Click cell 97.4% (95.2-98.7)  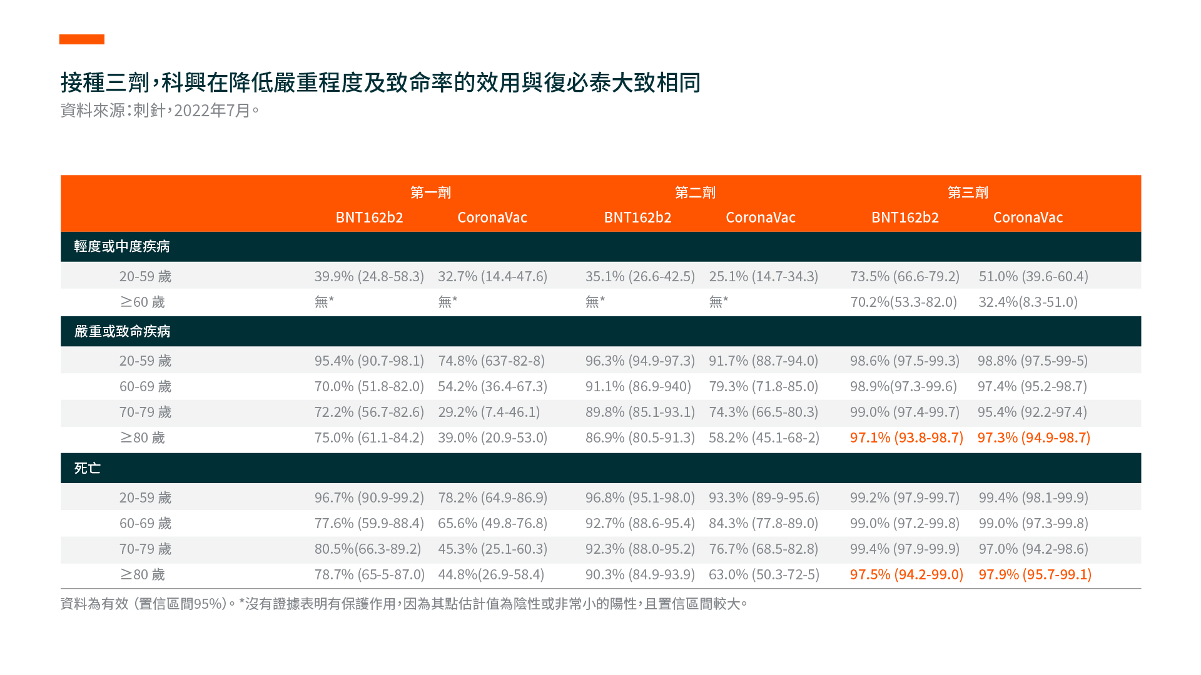(1032, 386)
